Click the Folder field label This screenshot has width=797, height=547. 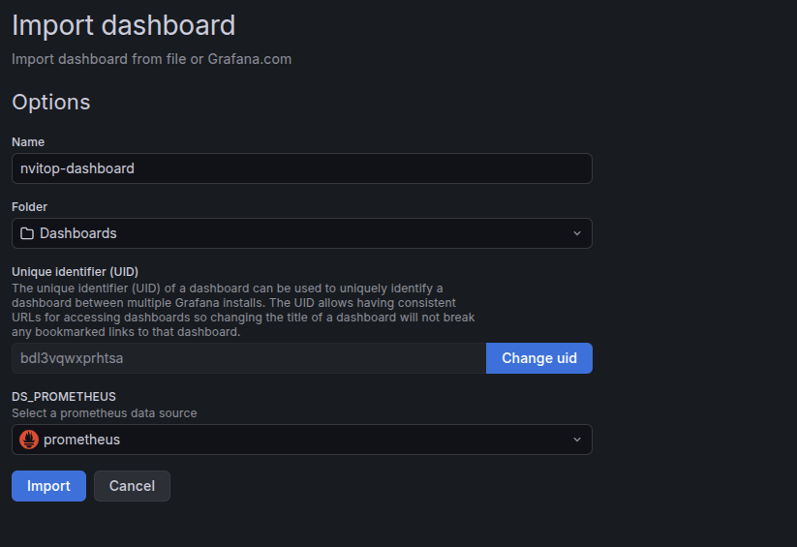click(29, 207)
